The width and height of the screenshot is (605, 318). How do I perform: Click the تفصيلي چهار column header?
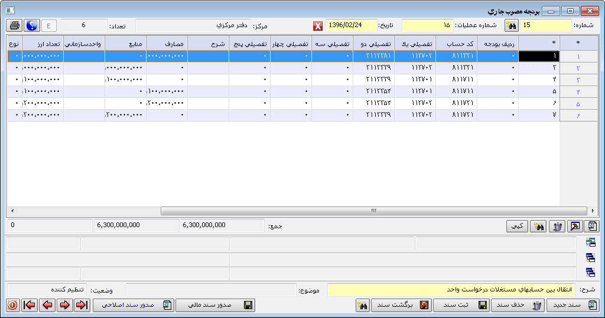click(x=291, y=44)
